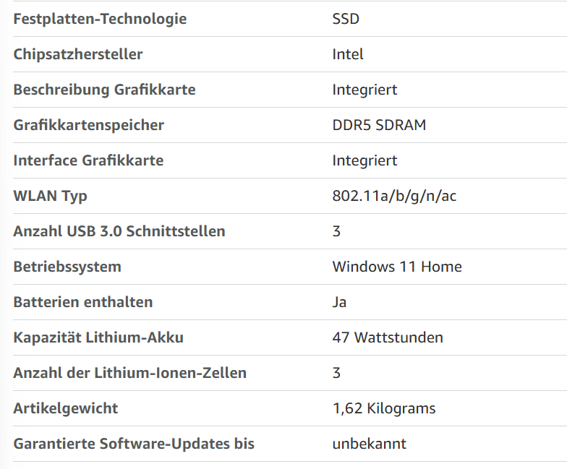Select the 47 Wattstunden value
This screenshot has width=567, height=469.
pos(388,337)
